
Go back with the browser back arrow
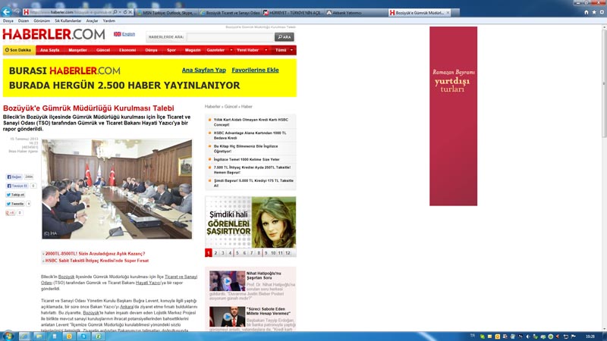coord(6,12)
